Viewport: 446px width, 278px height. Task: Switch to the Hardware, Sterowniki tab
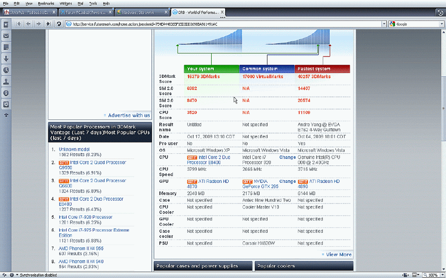(142, 12)
